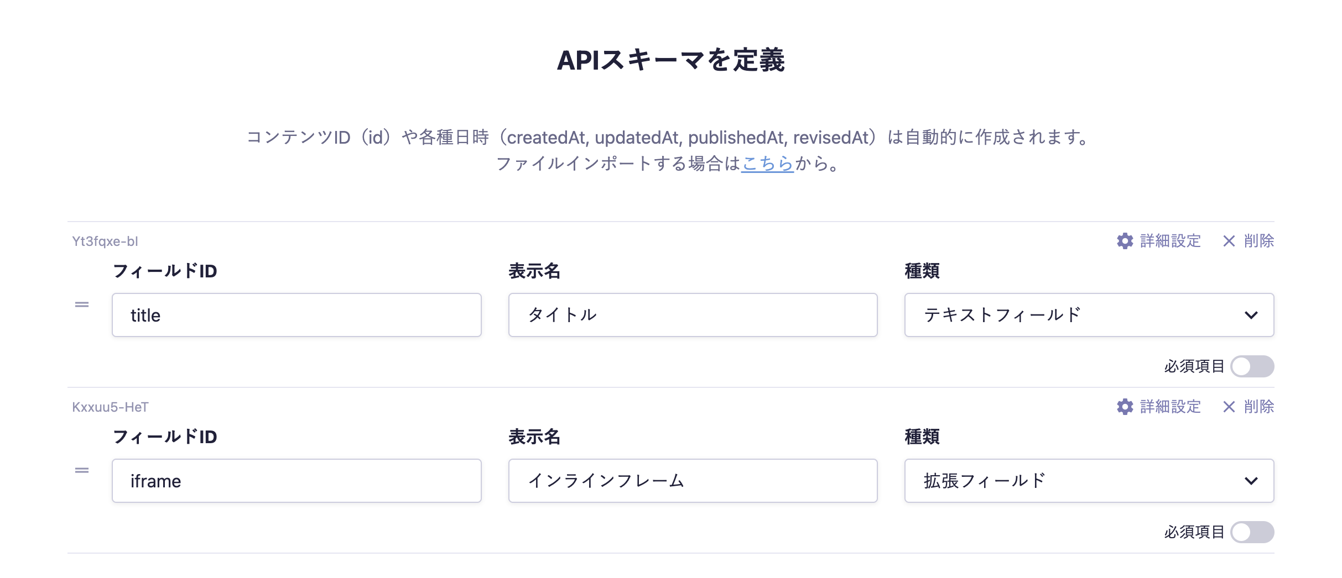Viewport: 1342px width, 578px height.
Task: Click the display name input showing タイトル
Action: (693, 315)
